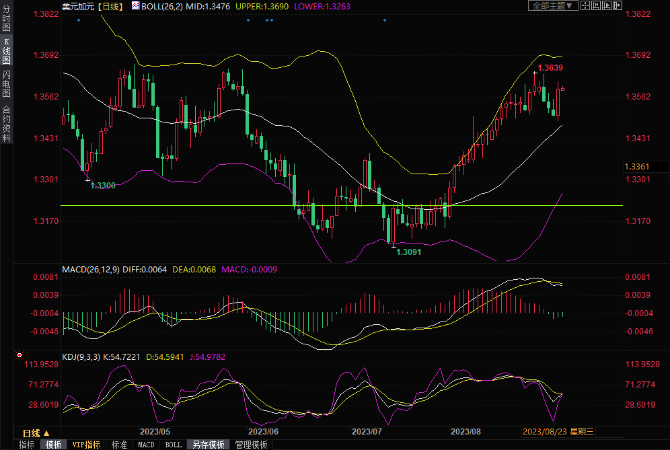
Task: Click the red circle icon beside KDJ panel
Action: point(20,355)
